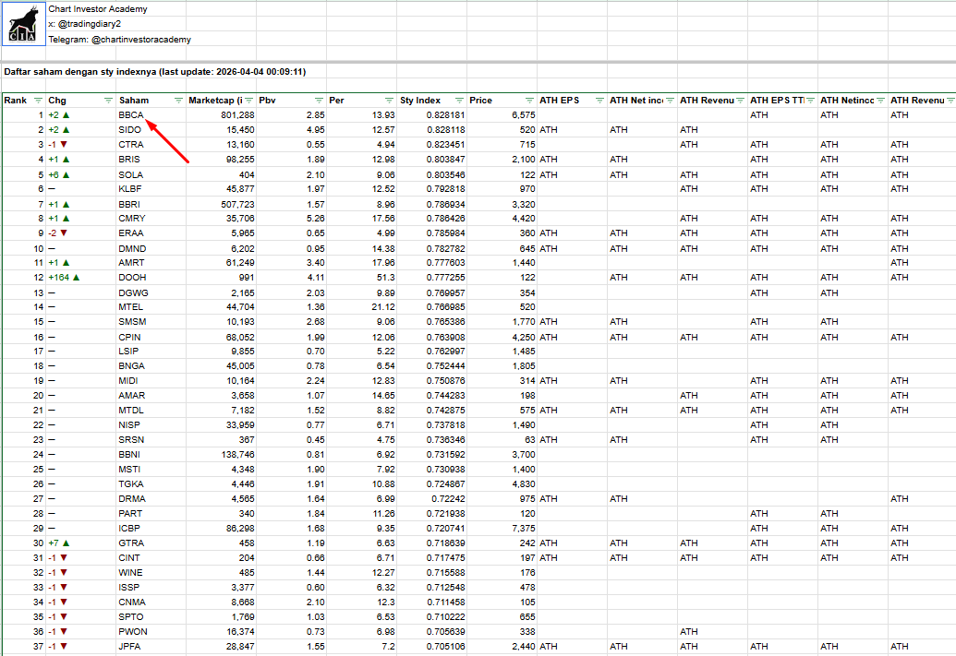Open the Rank column filter dropdown
This screenshot has height=656, width=956.
39,101
